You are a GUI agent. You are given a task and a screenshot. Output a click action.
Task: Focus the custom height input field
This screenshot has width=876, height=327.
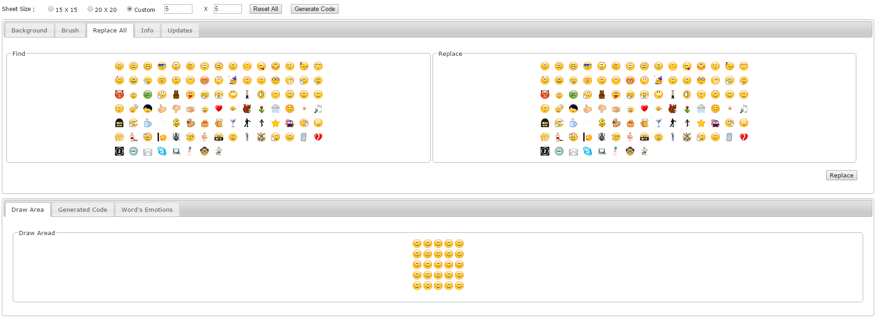228,9
